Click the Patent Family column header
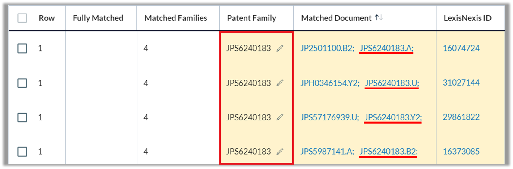Viewport: 513px width, 169px height. (252, 18)
